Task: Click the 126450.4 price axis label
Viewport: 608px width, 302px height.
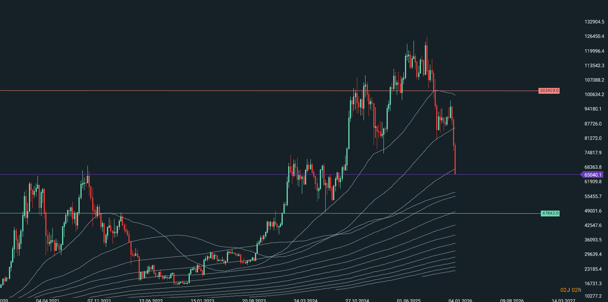Action: point(594,36)
